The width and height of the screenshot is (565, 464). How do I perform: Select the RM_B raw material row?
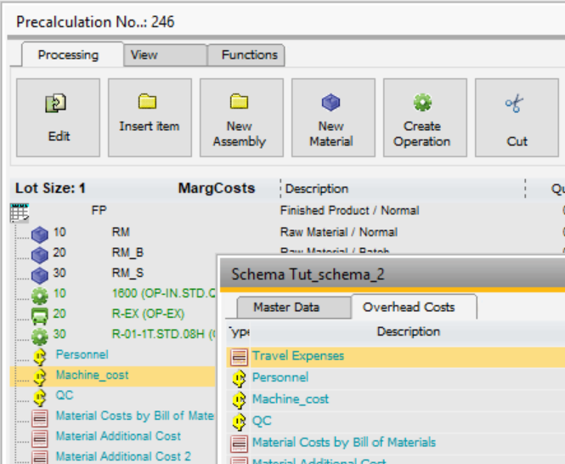(x=127, y=252)
